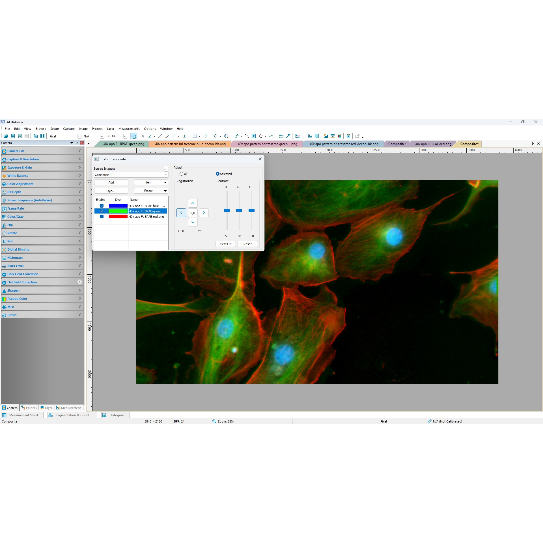The image size is (543, 543).
Task: Open the Process menu
Action: click(97, 129)
